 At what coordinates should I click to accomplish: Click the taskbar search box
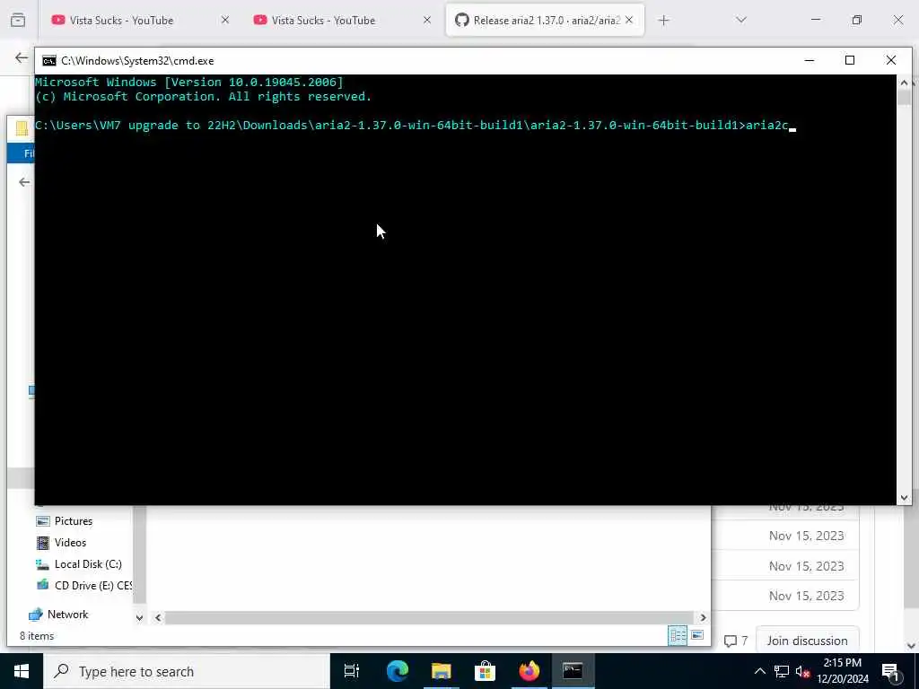(187, 671)
